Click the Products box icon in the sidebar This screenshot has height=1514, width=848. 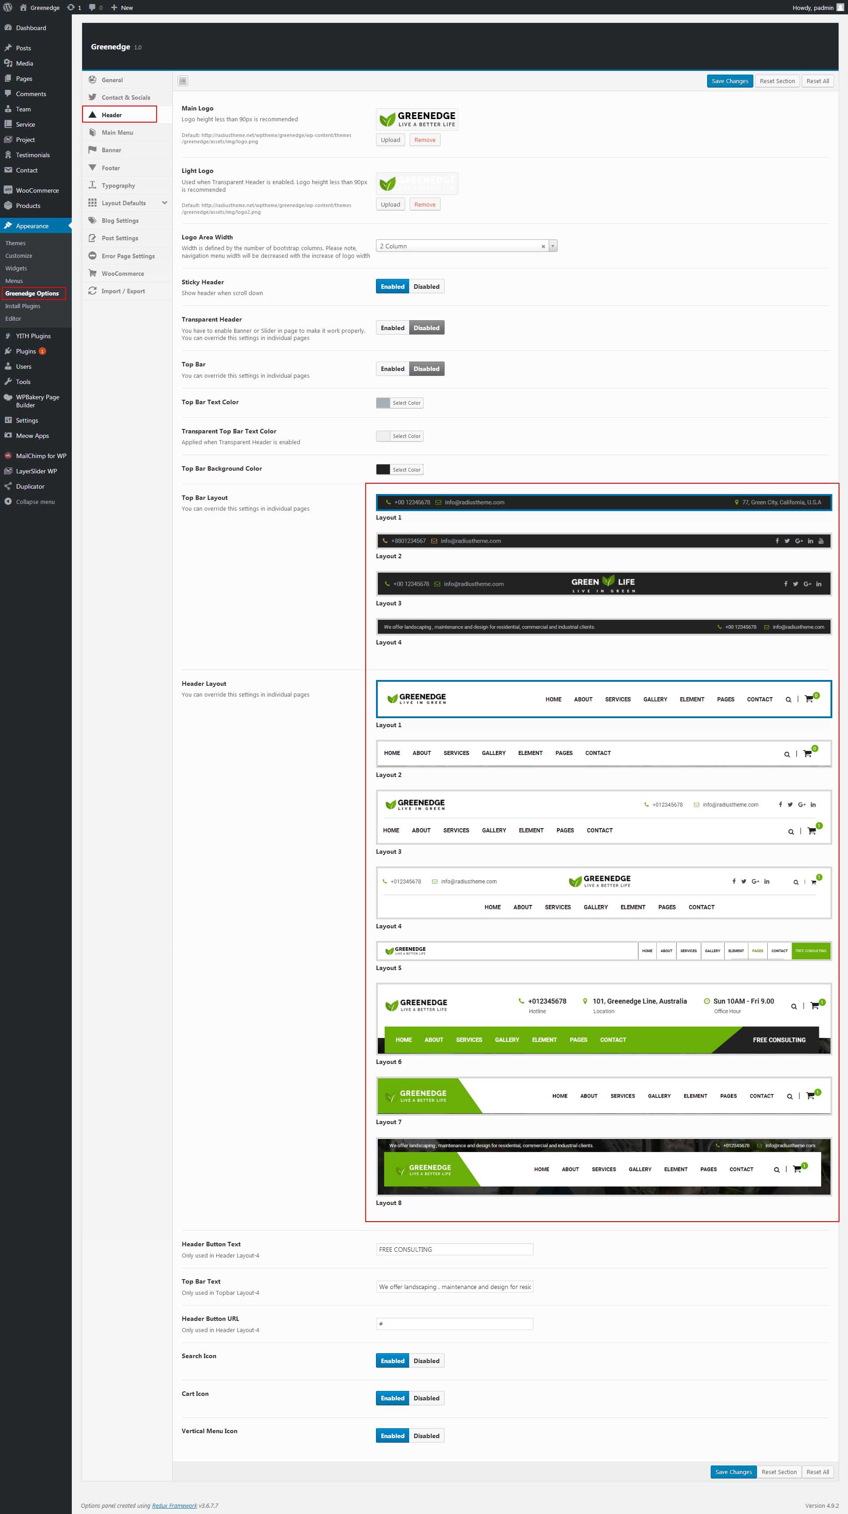(x=8, y=205)
